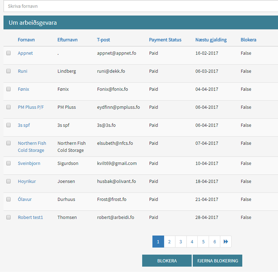Viewport: 278px width, 273px height.
Task: Tick the Robert test1 checkbox
Action: [x=8, y=217]
